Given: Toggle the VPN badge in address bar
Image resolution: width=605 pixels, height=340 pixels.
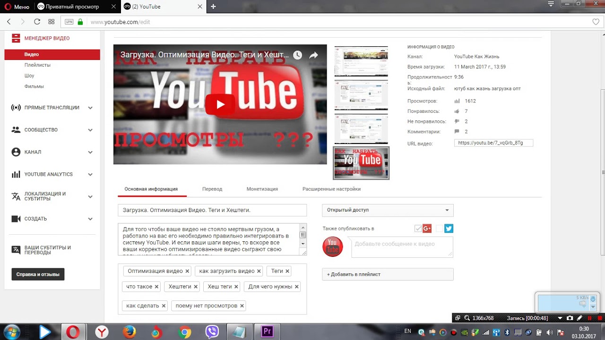Looking at the screenshot, I should click(69, 22).
